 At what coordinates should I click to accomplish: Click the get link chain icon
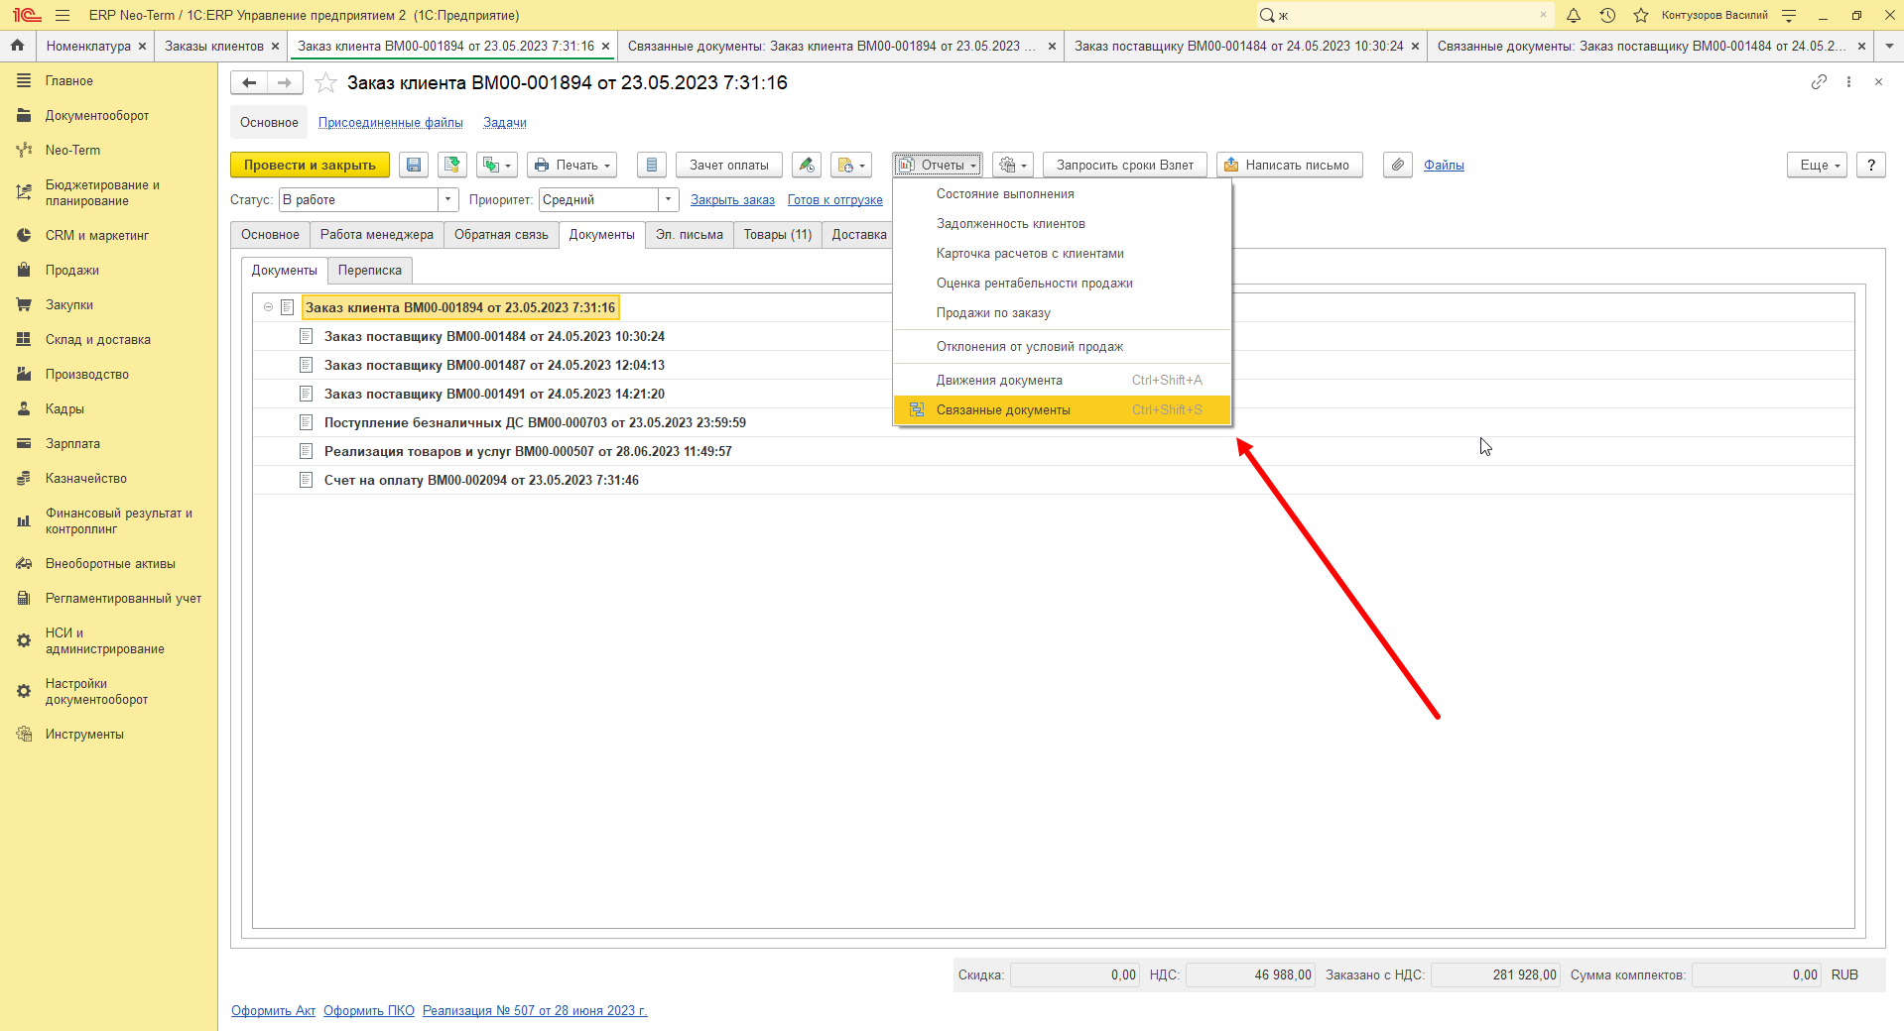tap(1819, 82)
